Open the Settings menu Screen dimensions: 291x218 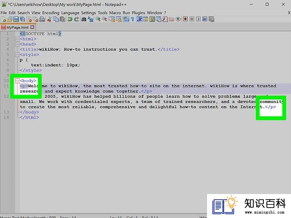(88, 13)
